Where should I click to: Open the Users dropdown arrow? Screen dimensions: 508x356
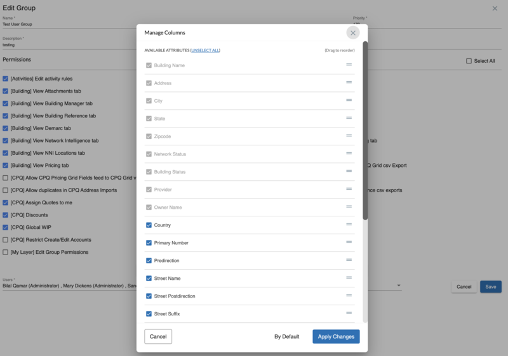point(399,286)
